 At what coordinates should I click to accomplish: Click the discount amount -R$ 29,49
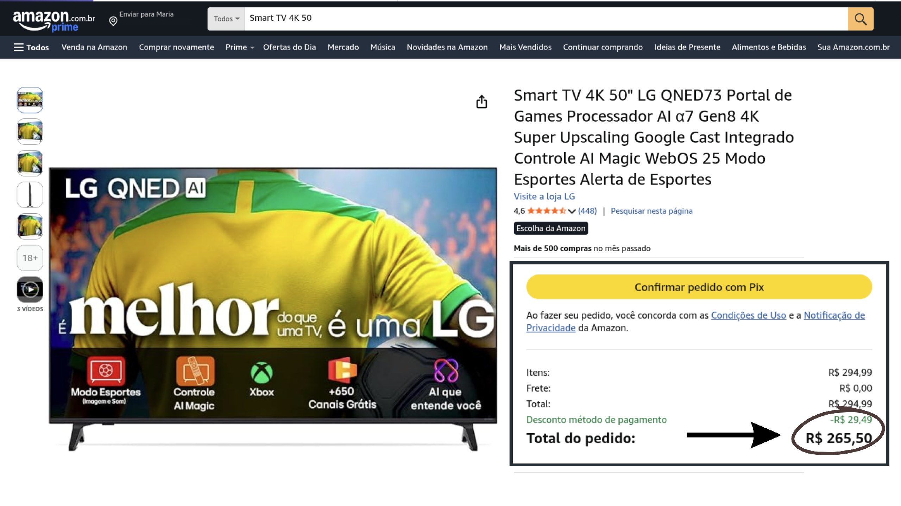(x=851, y=420)
